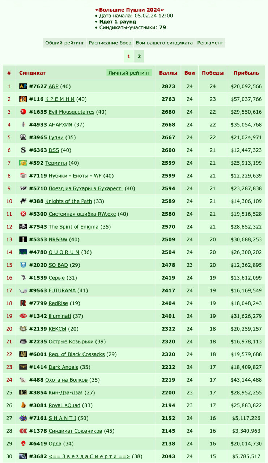Screen dimensions: 268x463
Task: Click the Личный рейтинг button
Action: (129, 73)
